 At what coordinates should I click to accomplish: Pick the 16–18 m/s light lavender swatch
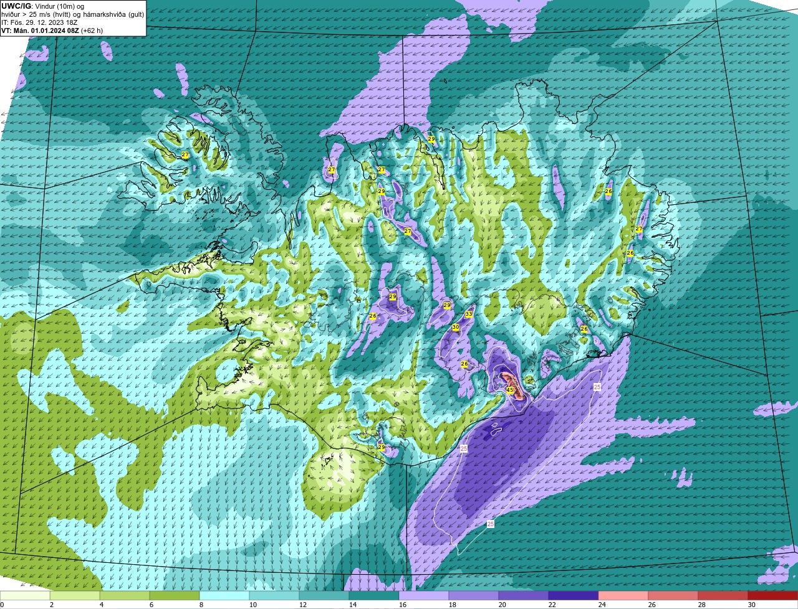pyautogui.click(x=424, y=595)
